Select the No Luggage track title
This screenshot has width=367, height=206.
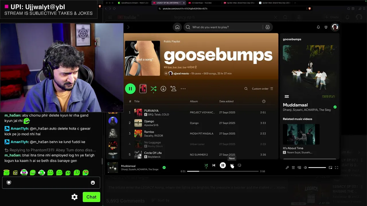[x=153, y=142]
